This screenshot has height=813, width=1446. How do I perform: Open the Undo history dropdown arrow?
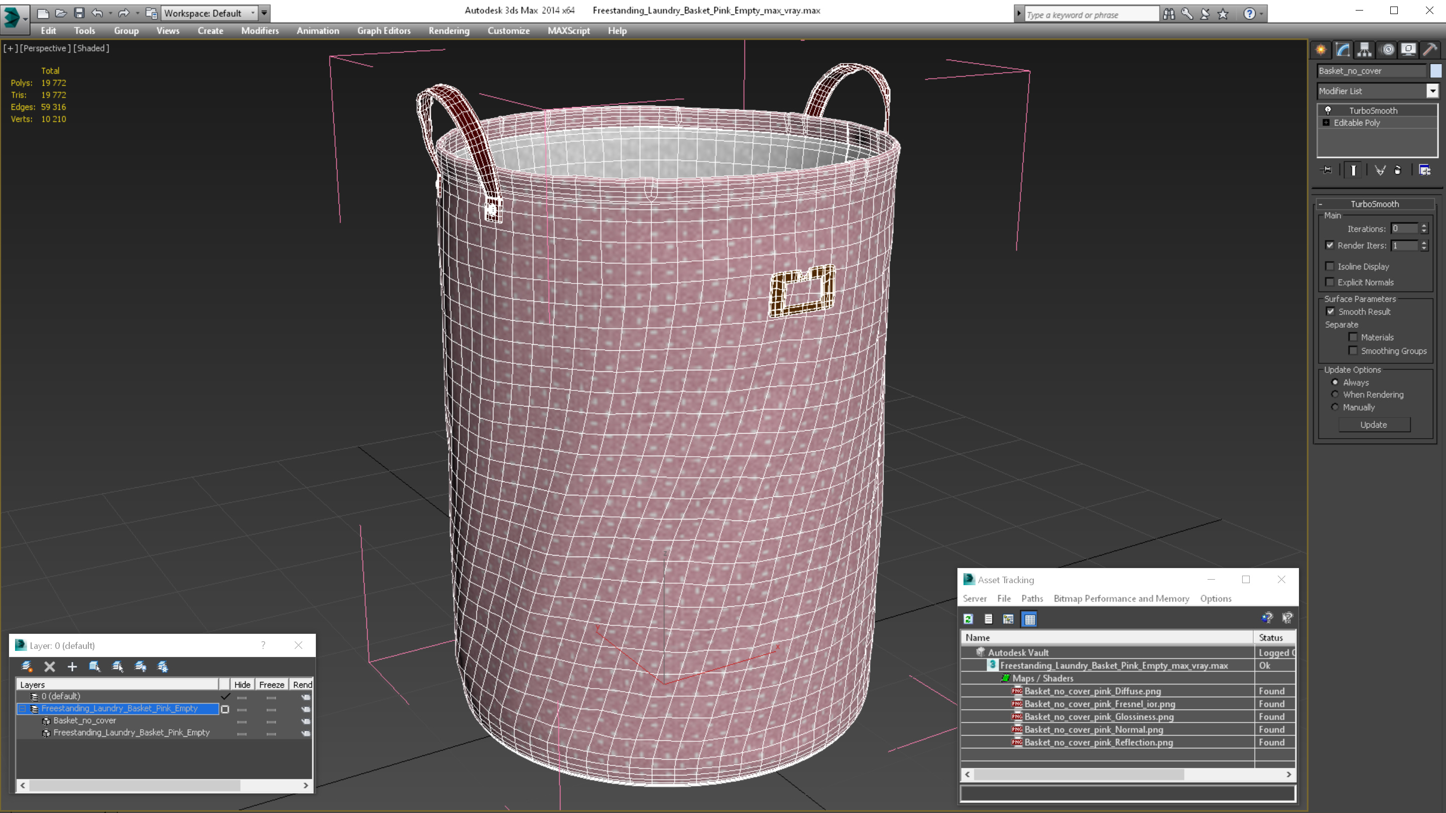(110, 13)
